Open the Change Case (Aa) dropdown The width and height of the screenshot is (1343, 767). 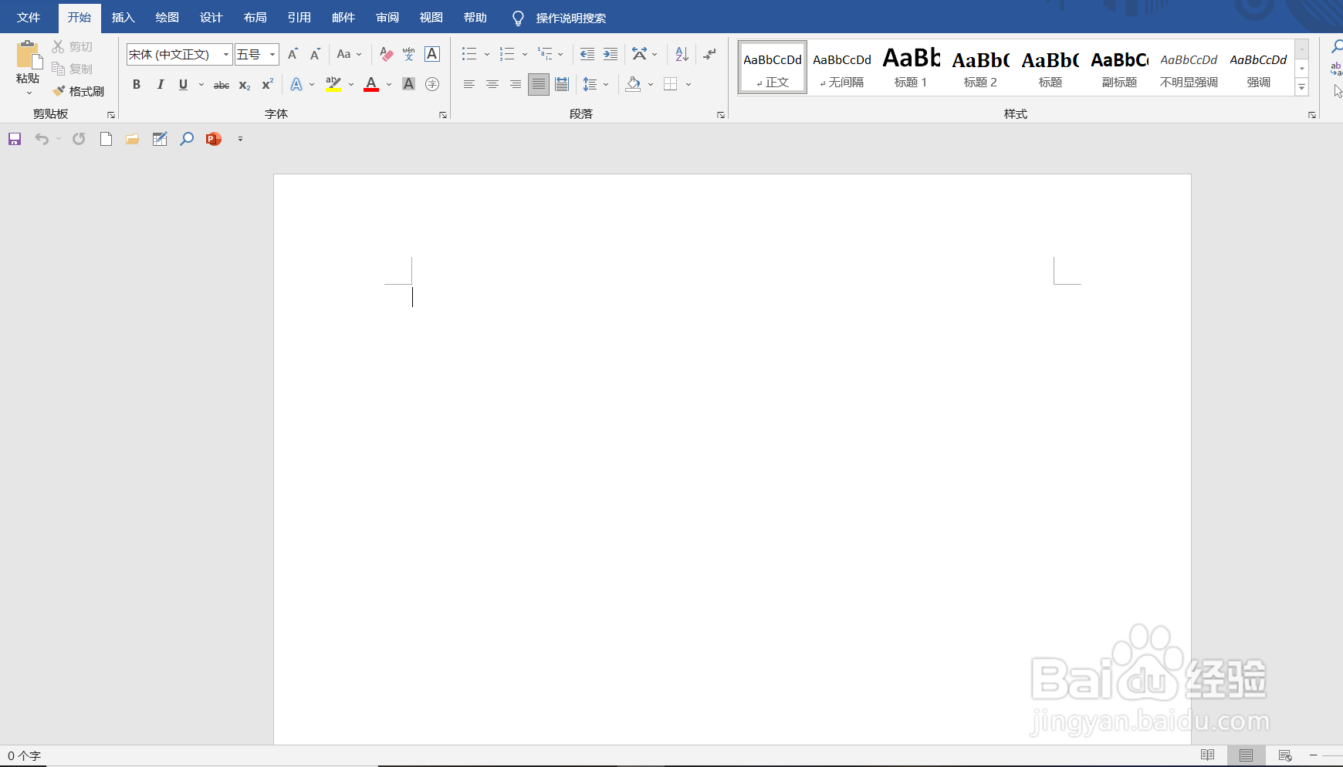350,54
